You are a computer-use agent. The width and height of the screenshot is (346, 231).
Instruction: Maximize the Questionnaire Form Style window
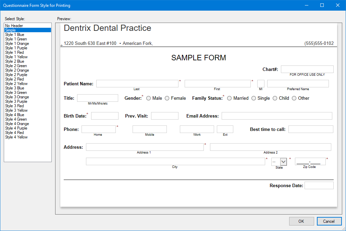coord(322,5)
